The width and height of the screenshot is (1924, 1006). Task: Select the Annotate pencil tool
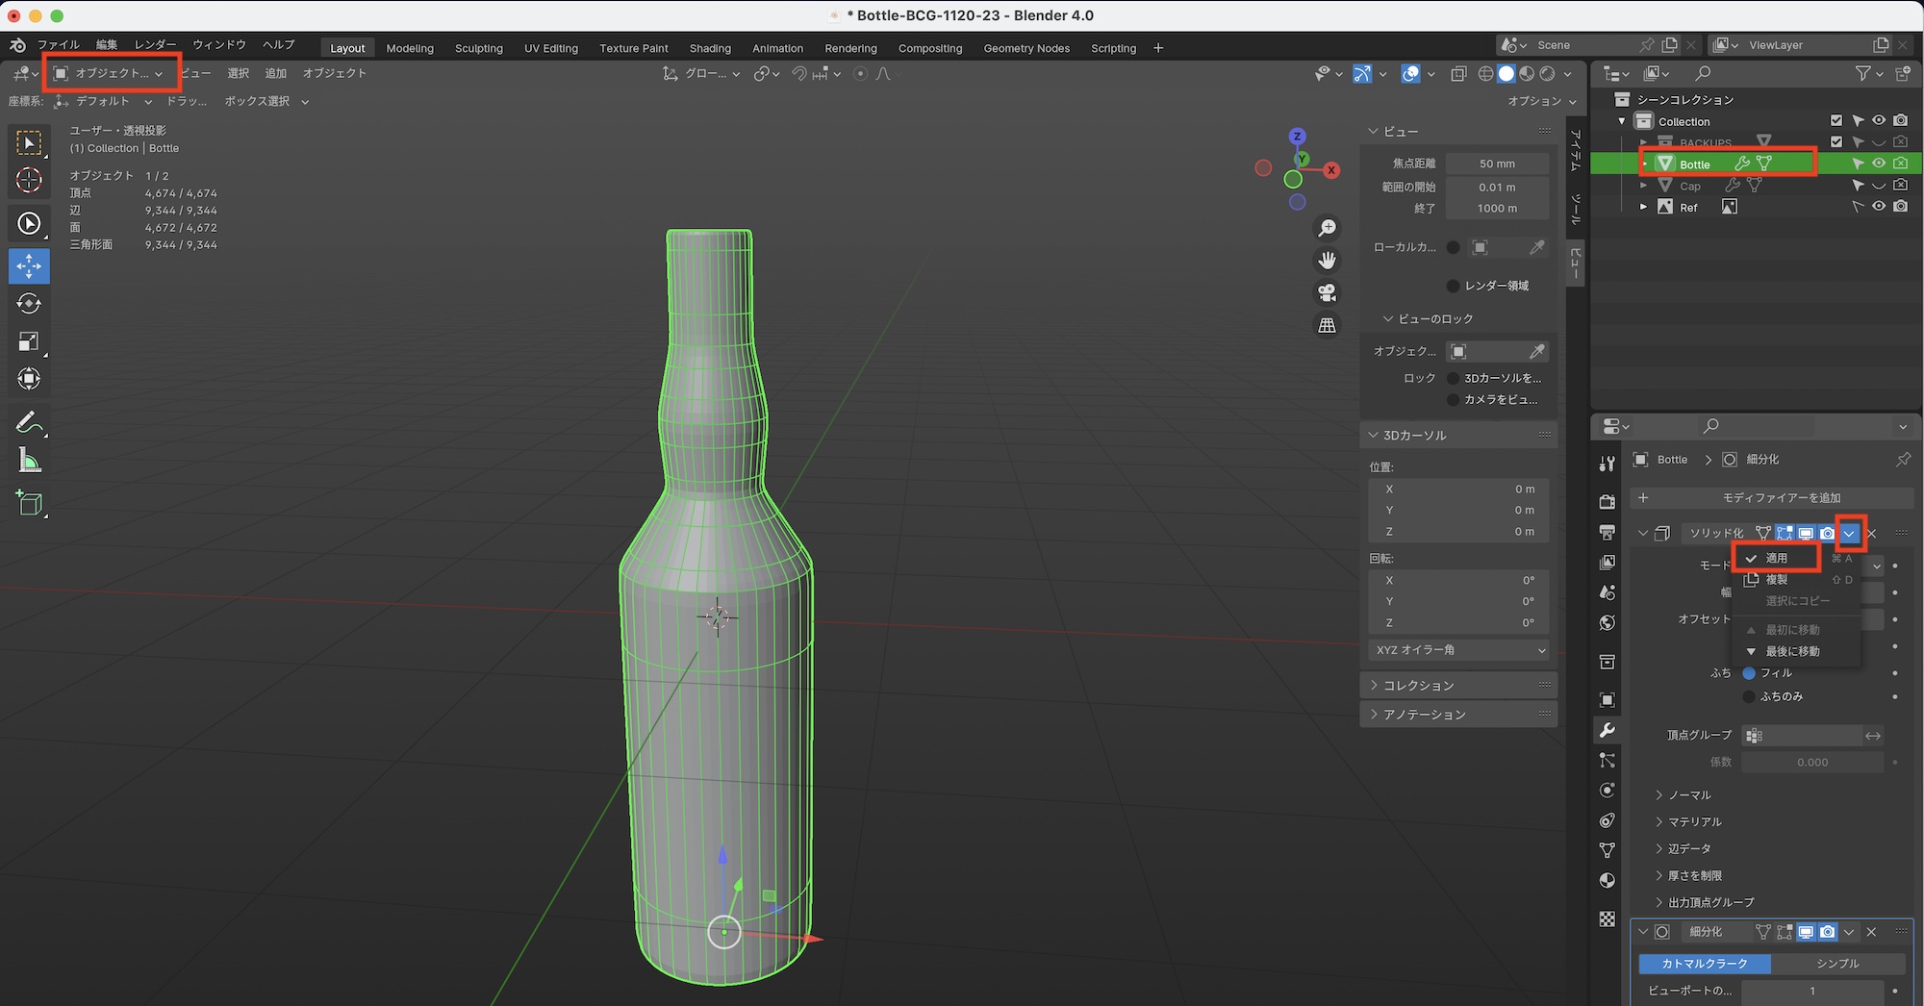[29, 423]
